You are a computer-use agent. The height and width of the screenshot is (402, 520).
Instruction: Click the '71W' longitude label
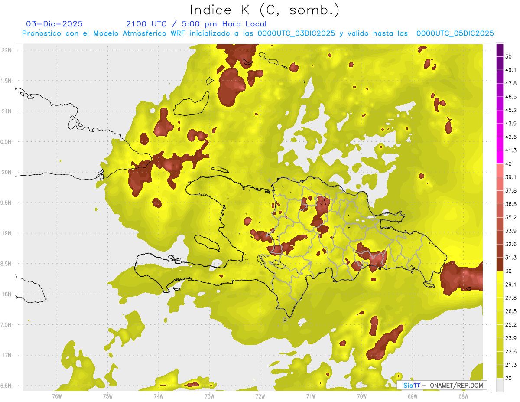311,395
